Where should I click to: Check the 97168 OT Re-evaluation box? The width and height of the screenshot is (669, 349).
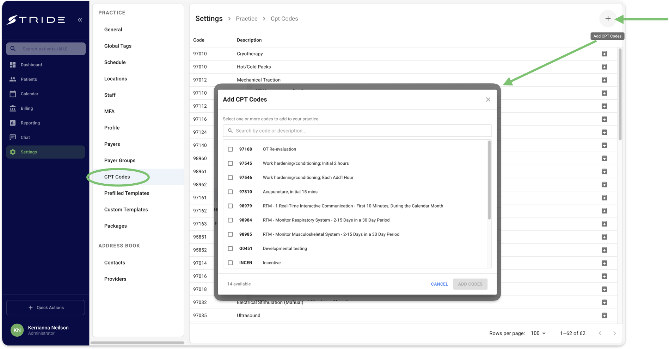(x=230, y=149)
